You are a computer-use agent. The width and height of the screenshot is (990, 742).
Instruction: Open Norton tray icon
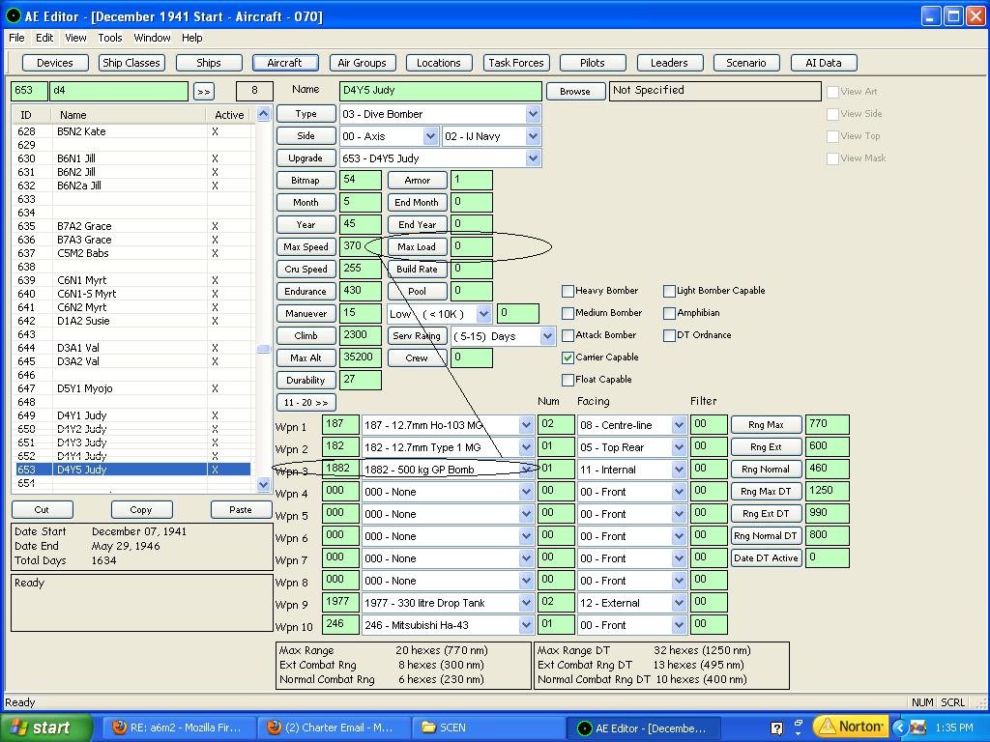[851, 727]
